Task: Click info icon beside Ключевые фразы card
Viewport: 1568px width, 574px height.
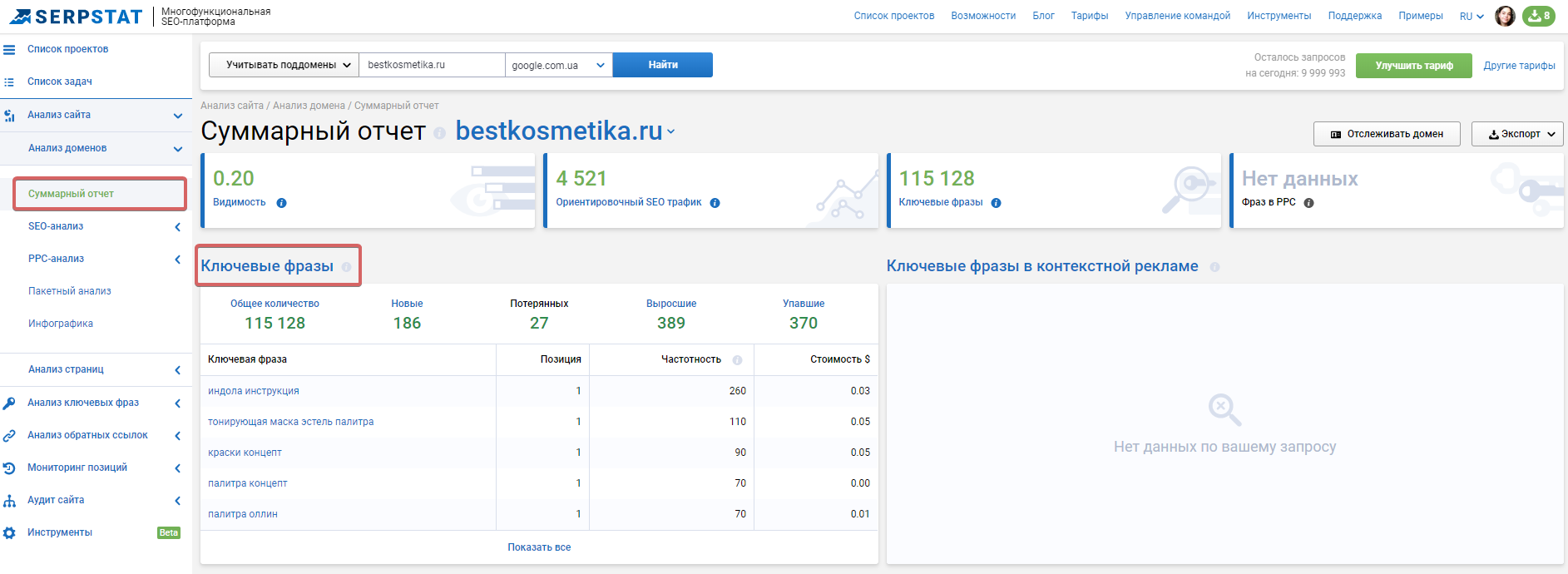Action: [x=996, y=203]
